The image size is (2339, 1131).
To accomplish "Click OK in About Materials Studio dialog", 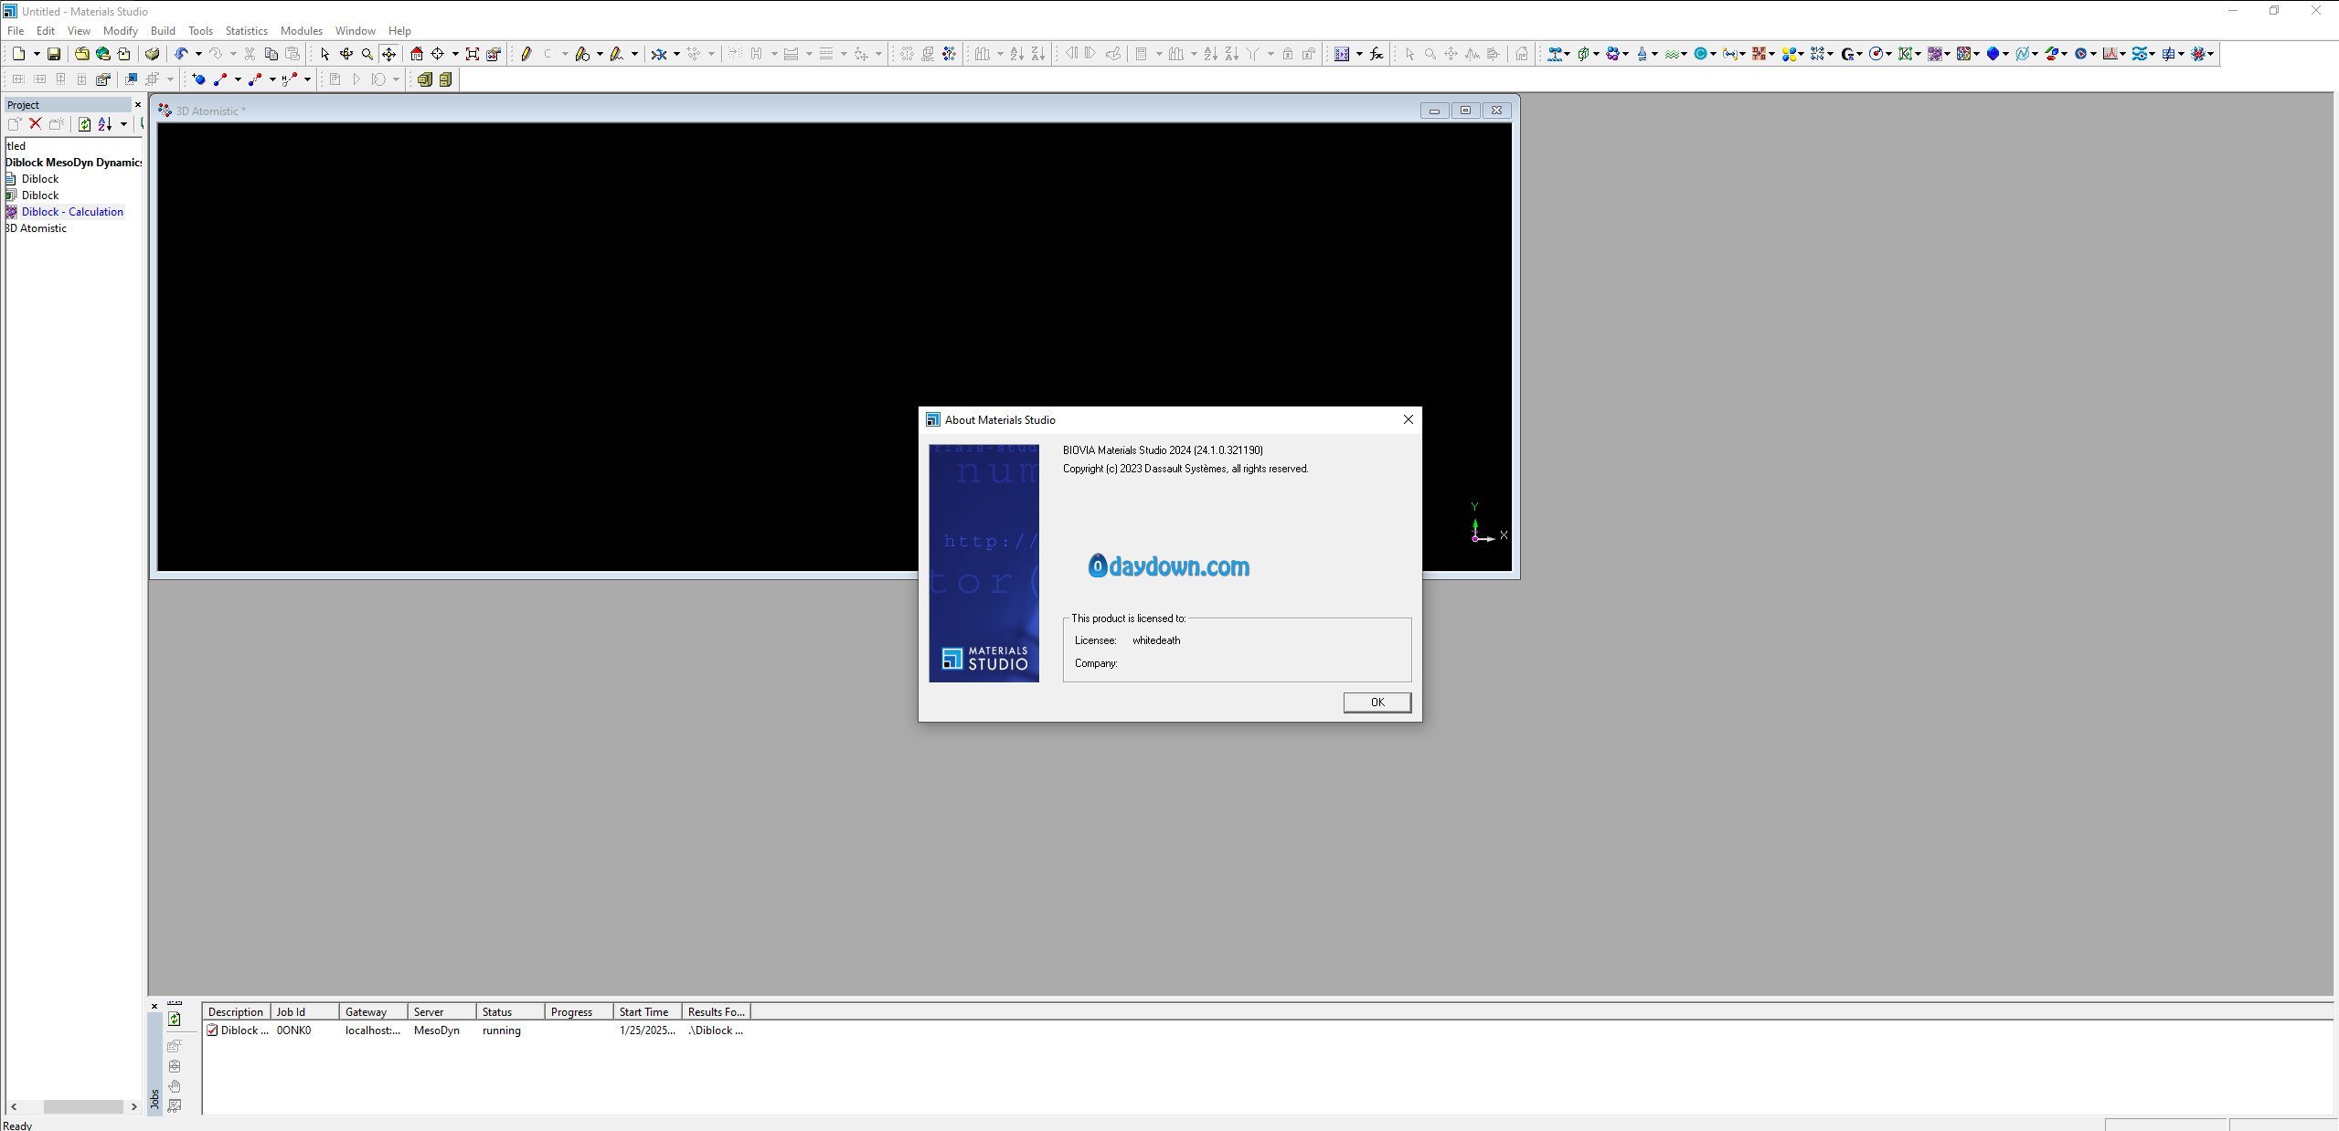I will pyautogui.click(x=1377, y=702).
